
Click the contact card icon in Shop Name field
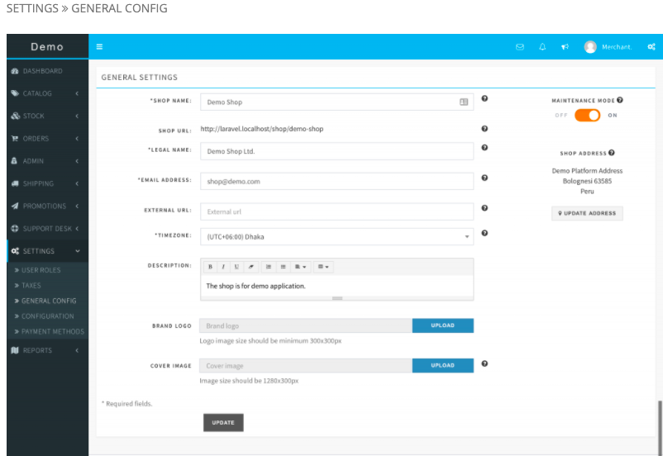[x=464, y=102]
